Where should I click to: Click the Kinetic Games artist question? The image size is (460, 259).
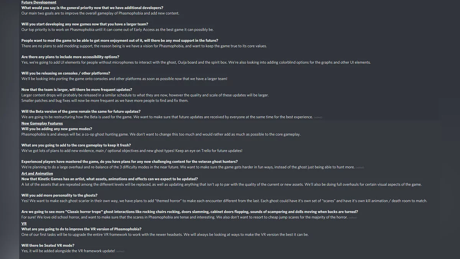coord(110,179)
